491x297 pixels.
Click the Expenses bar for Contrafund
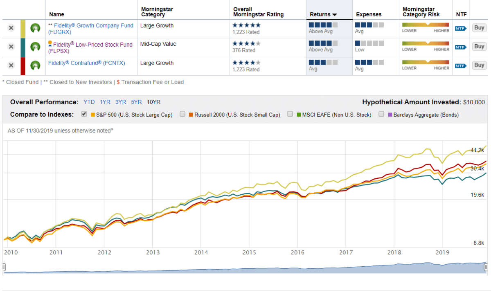click(369, 62)
